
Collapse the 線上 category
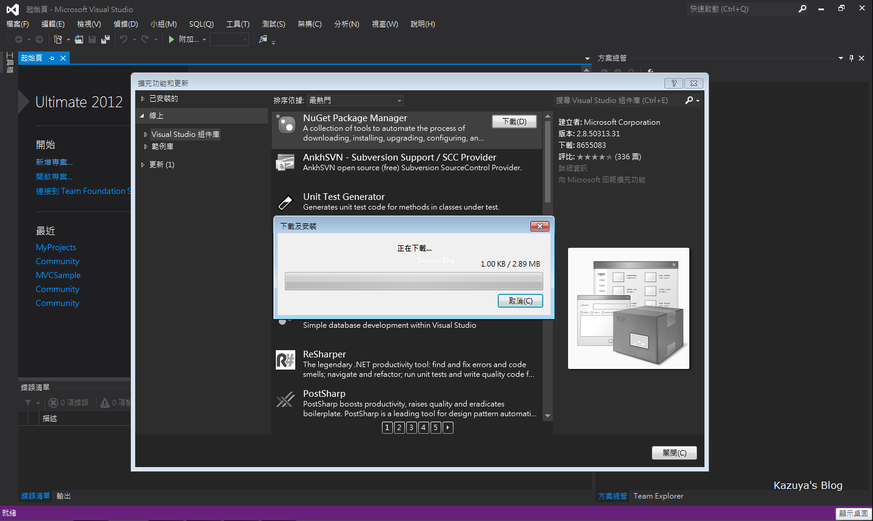142,116
